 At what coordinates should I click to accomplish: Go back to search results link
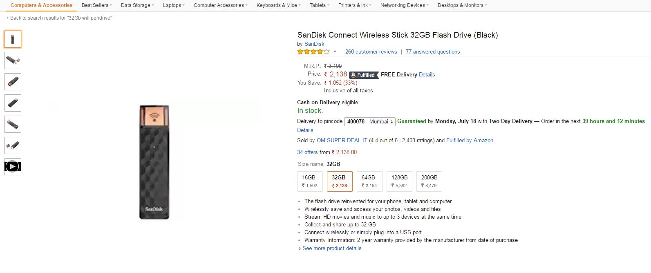pos(60,18)
